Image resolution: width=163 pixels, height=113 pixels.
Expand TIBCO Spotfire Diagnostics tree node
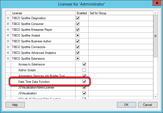point(8,18)
